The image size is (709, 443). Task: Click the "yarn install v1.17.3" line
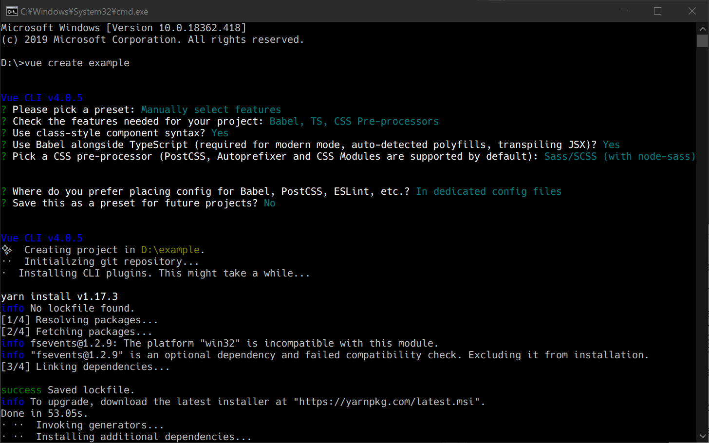pyautogui.click(x=59, y=297)
